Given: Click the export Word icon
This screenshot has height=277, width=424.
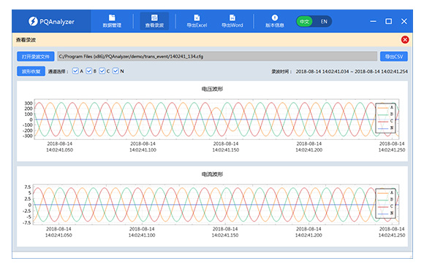Looking at the screenshot, I should [232, 17].
